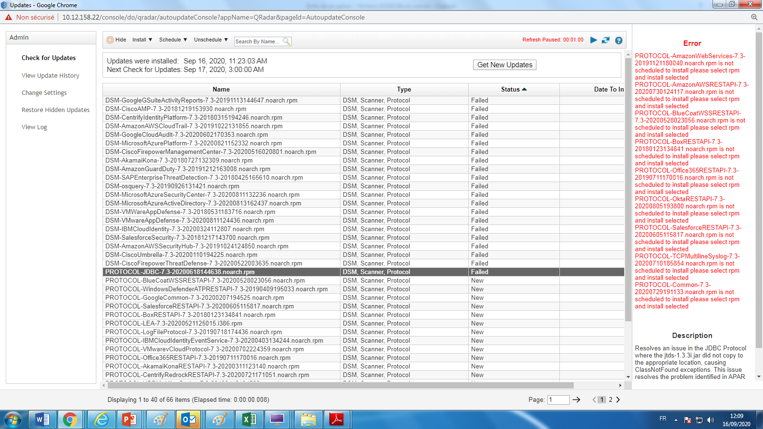Click the FR language indicator

[x=663, y=419]
